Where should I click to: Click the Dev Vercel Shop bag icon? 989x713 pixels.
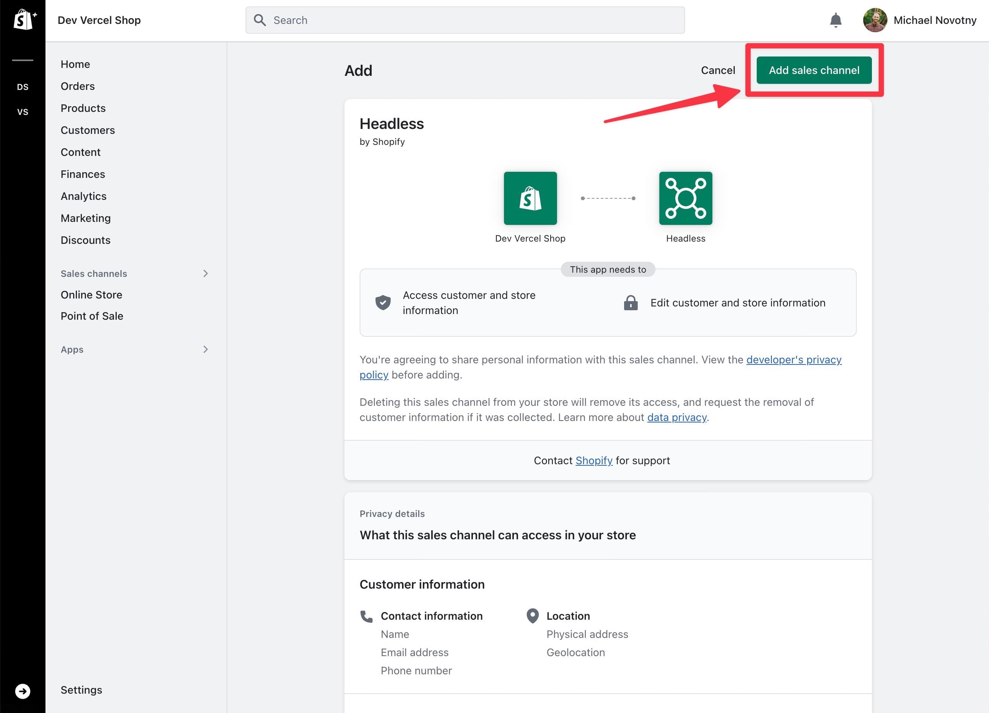pyautogui.click(x=530, y=198)
